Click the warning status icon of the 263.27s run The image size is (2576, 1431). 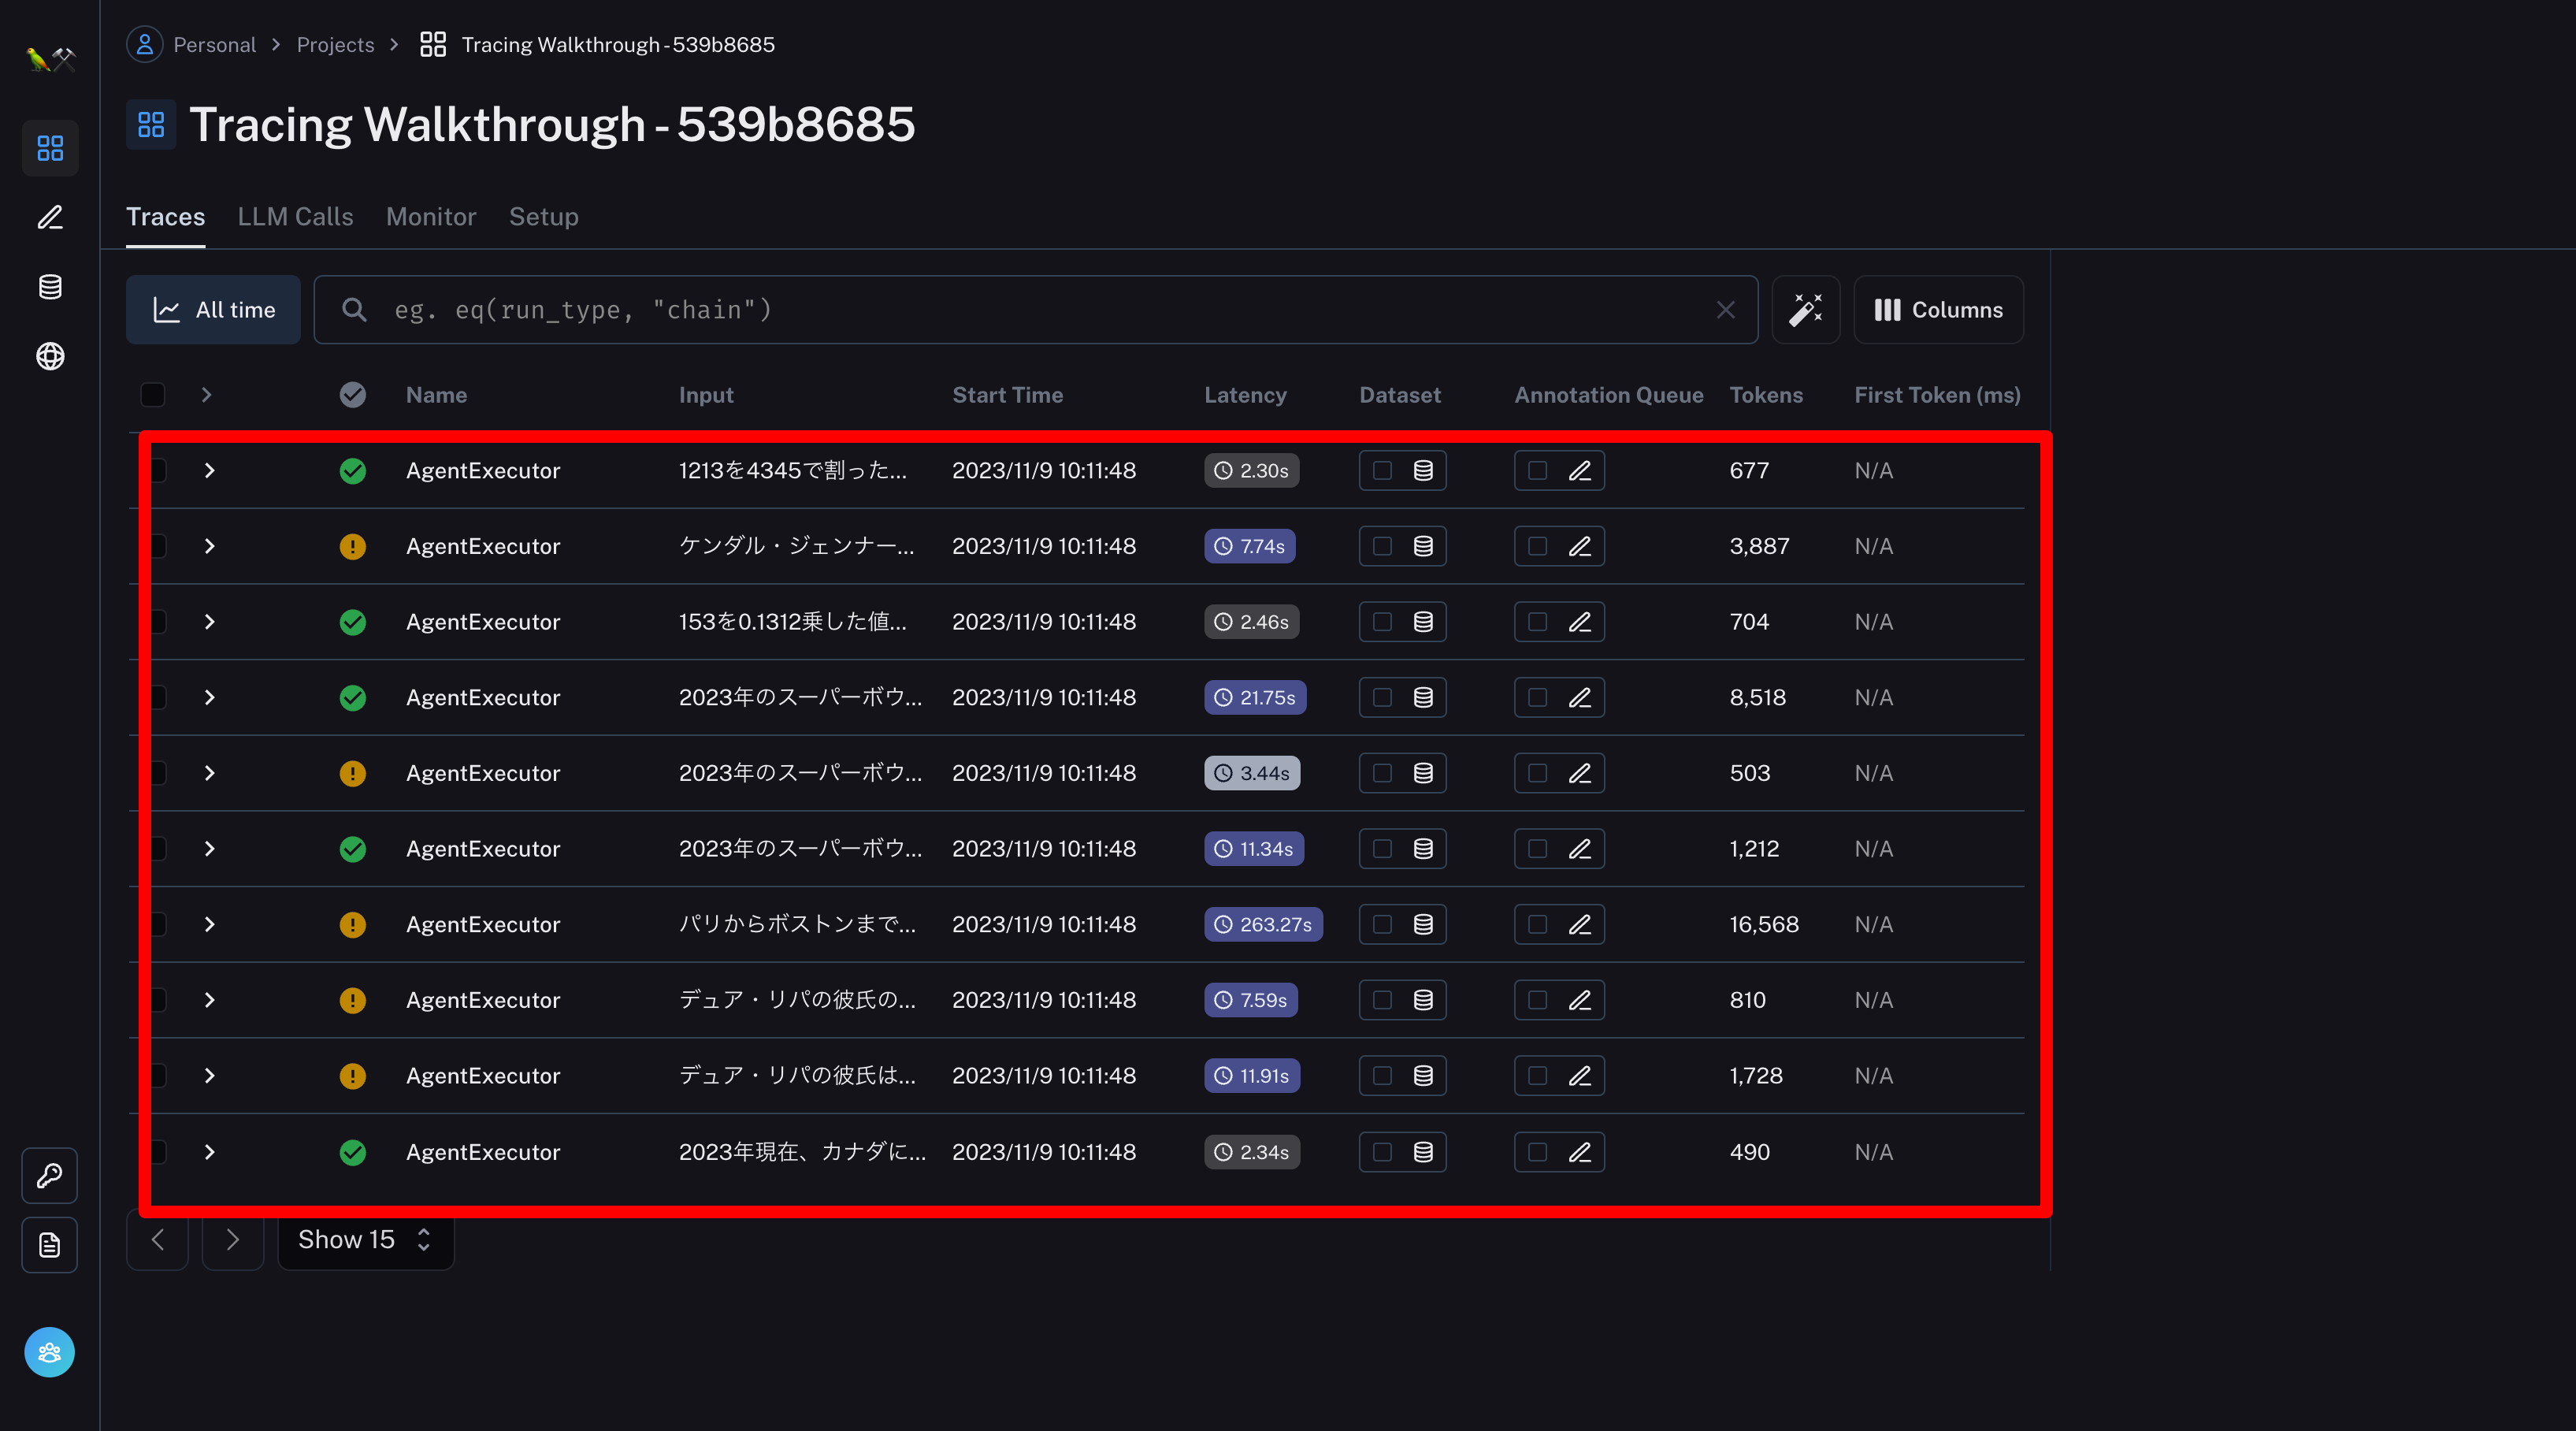coord(353,925)
